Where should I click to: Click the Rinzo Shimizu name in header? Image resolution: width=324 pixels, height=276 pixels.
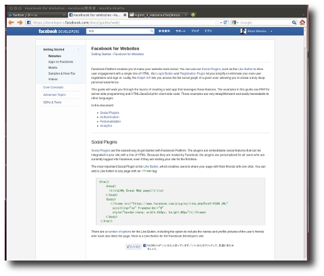point(256,31)
